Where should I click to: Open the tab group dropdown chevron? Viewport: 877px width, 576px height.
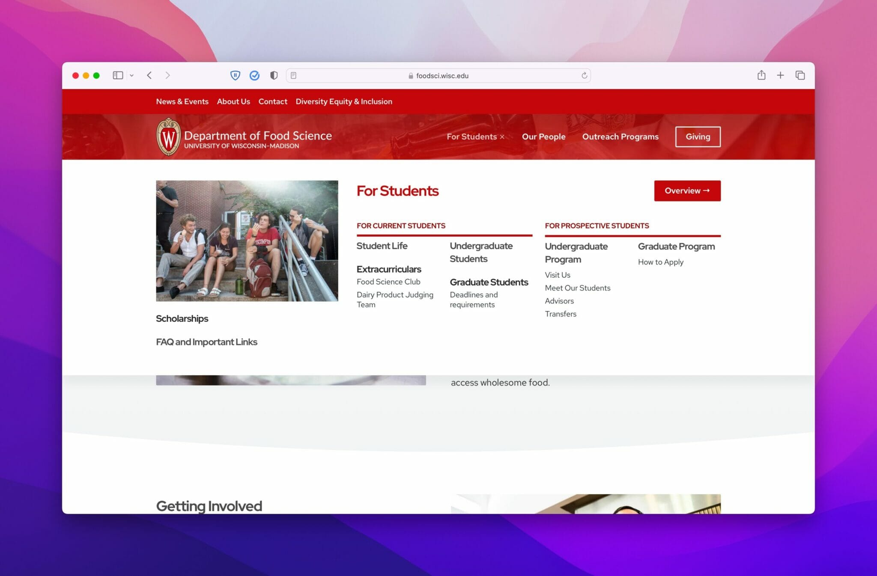[x=132, y=76]
